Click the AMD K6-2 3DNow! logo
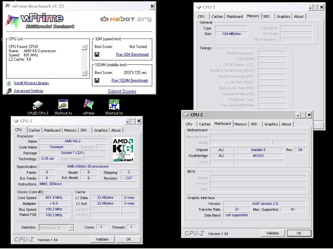The width and height of the screenshot is (333, 249). [x=123, y=150]
